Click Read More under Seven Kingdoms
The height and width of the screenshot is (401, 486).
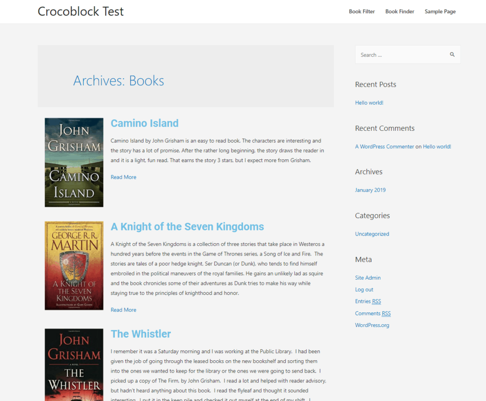(123, 310)
